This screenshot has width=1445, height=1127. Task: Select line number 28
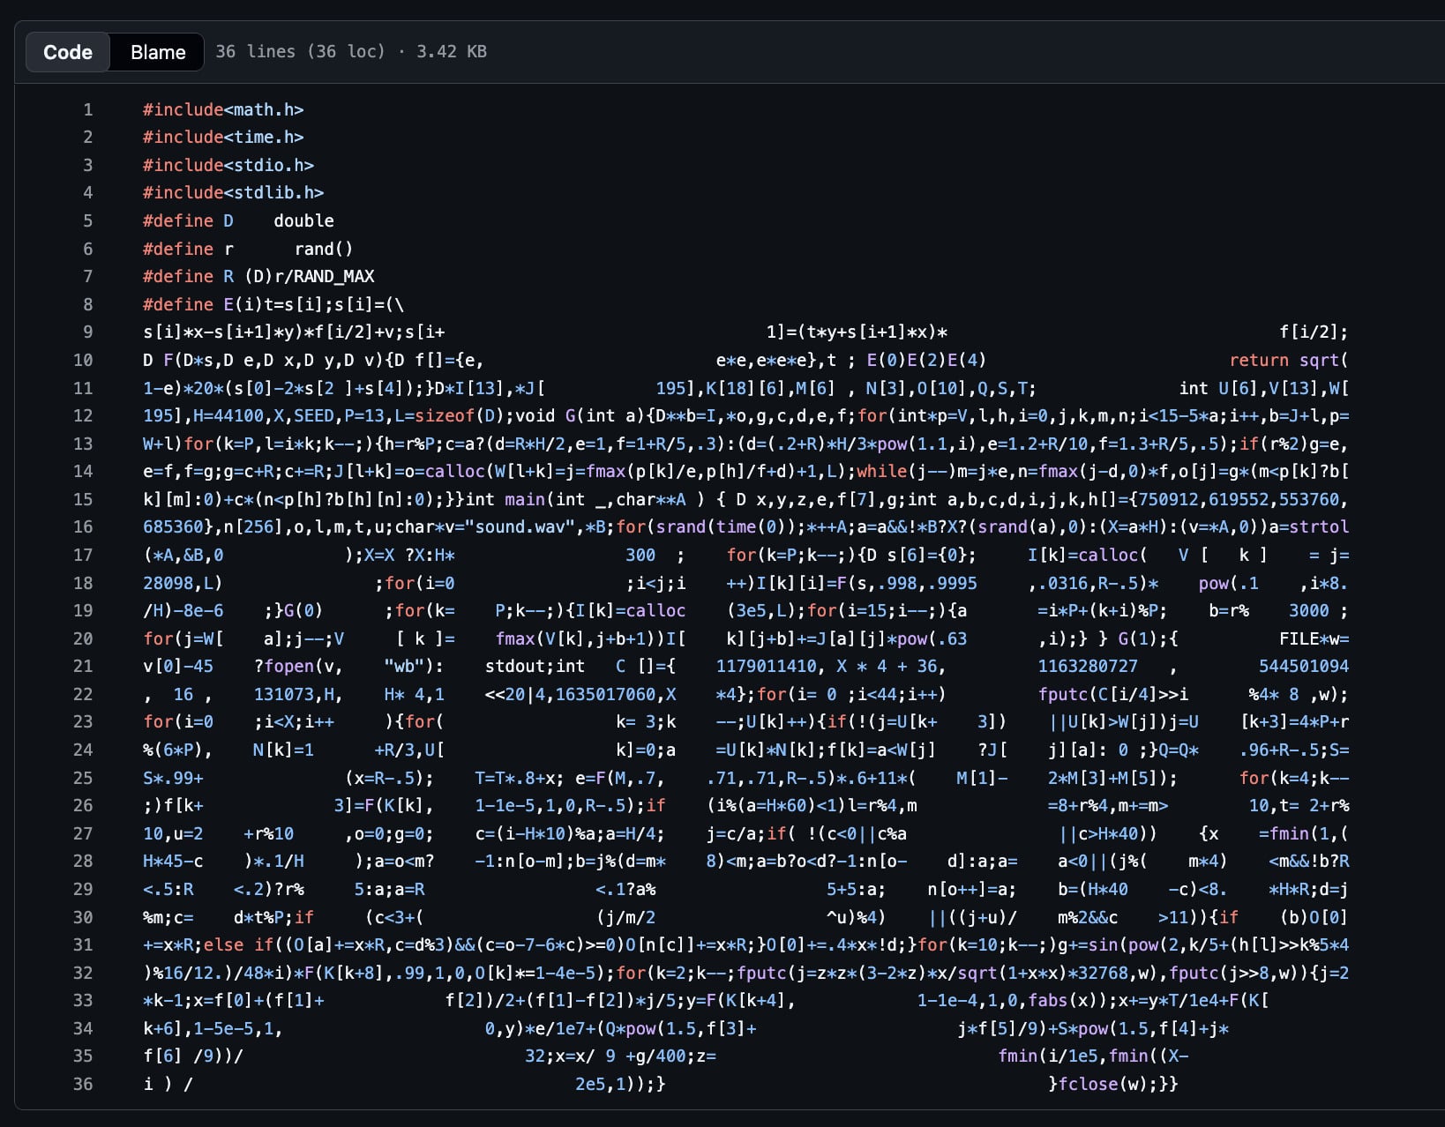click(83, 861)
